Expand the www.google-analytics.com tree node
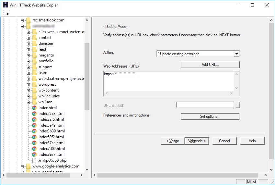Image resolution: width=275 pixels, height=185 pixels. pos(22,166)
